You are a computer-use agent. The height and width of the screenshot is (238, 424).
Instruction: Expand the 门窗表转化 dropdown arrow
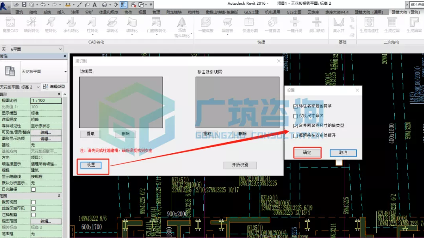coord(157,35)
